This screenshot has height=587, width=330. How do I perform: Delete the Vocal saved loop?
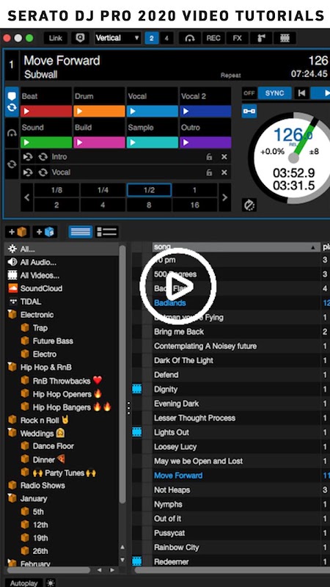pos(224,172)
